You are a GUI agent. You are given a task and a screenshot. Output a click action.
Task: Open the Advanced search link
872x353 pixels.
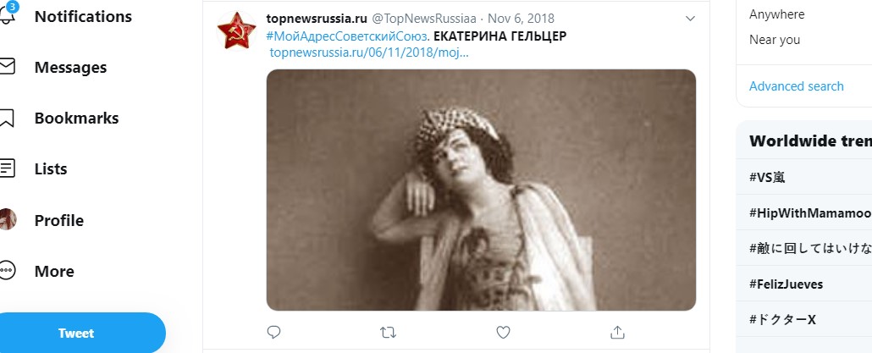tap(796, 86)
